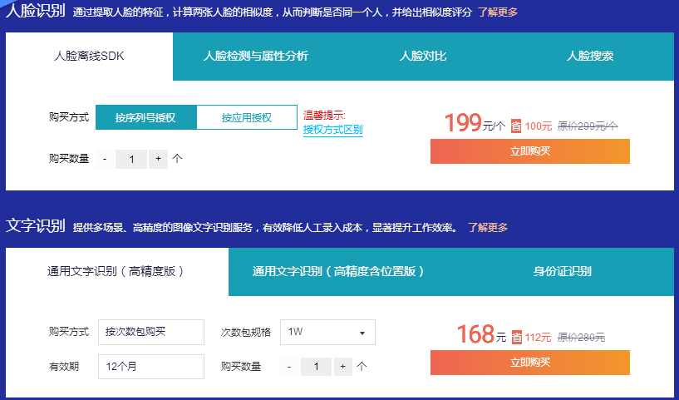
Task: Switch to 人脸检测与属性分析 tab
Action: 256,57
